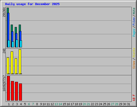Screen dimensions: 137x107
Task: Select the day 4 red KB bar
Action: [x=20, y=92]
